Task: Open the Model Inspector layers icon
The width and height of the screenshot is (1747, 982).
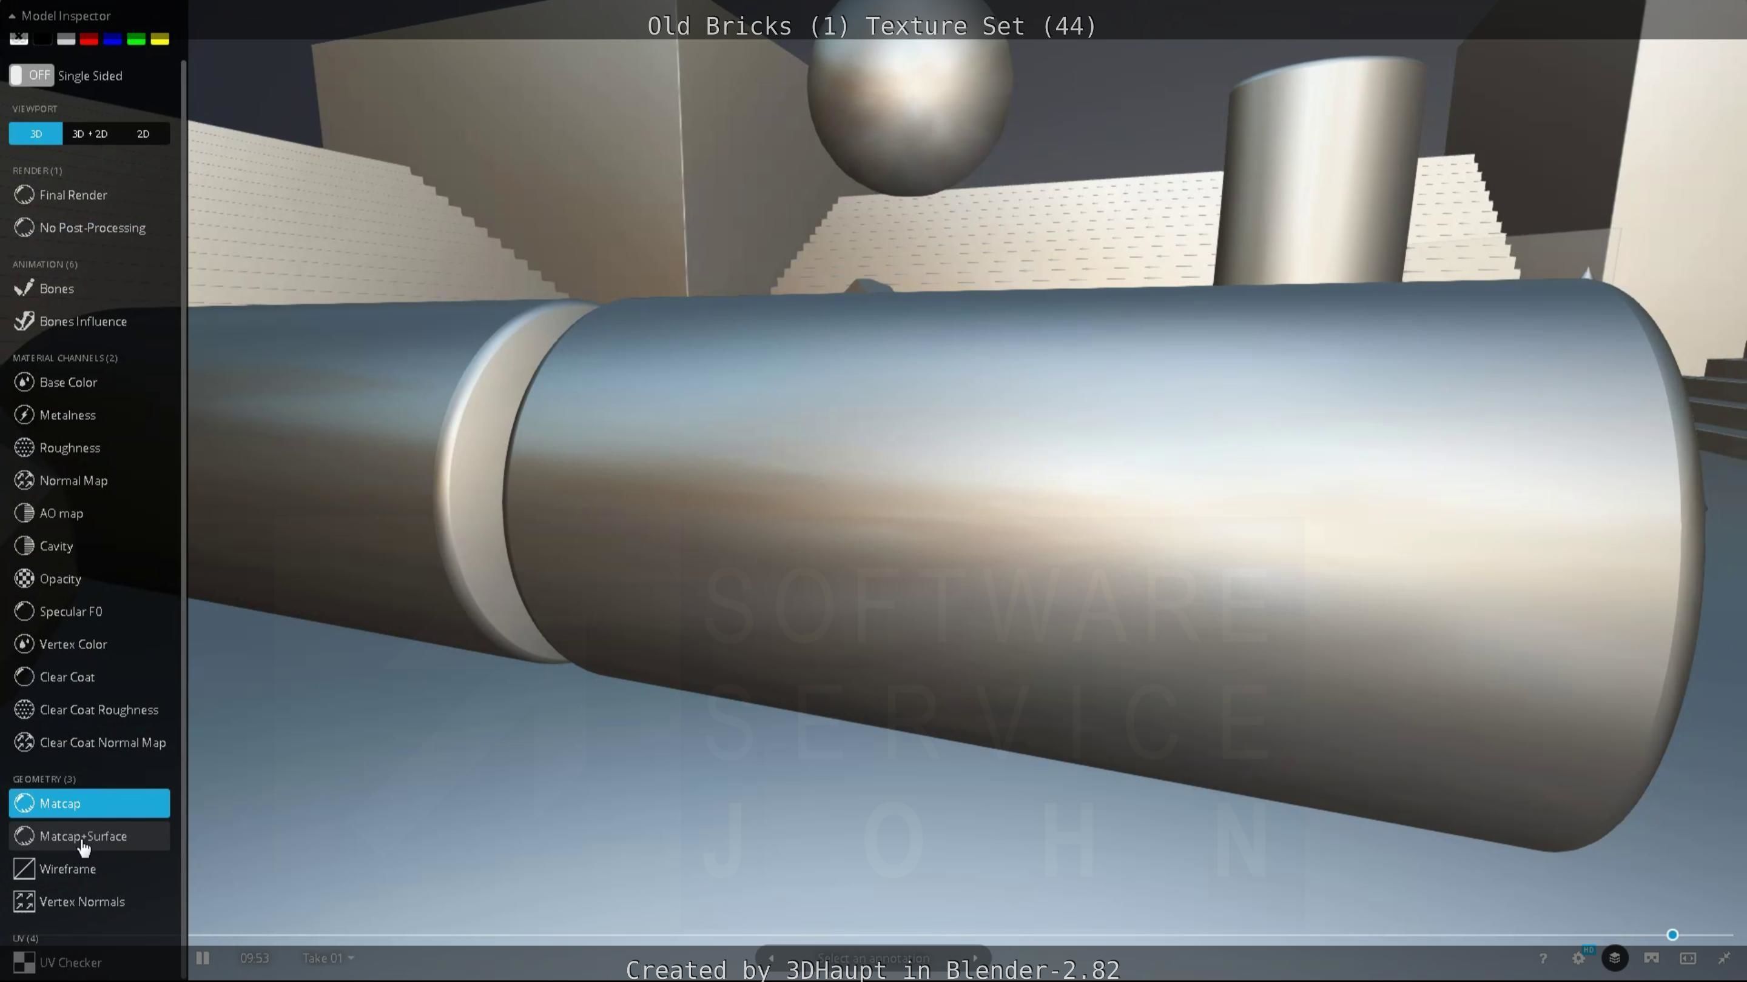Action: (x=1615, y=958)
